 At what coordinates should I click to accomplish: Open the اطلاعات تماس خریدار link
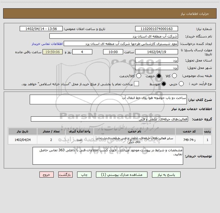(47, 44)
